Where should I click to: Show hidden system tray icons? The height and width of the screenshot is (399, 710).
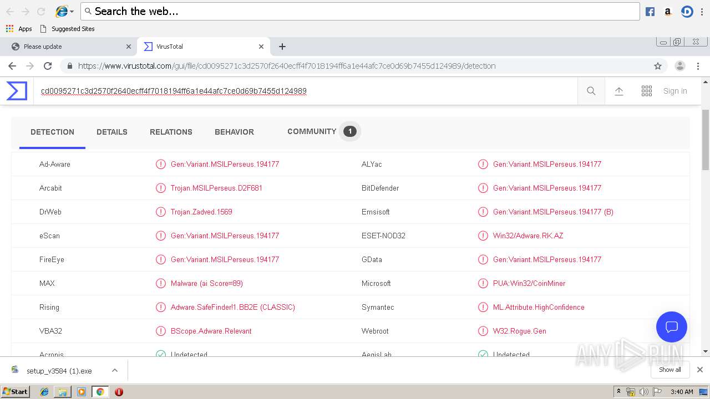click(x=618, y=392)
